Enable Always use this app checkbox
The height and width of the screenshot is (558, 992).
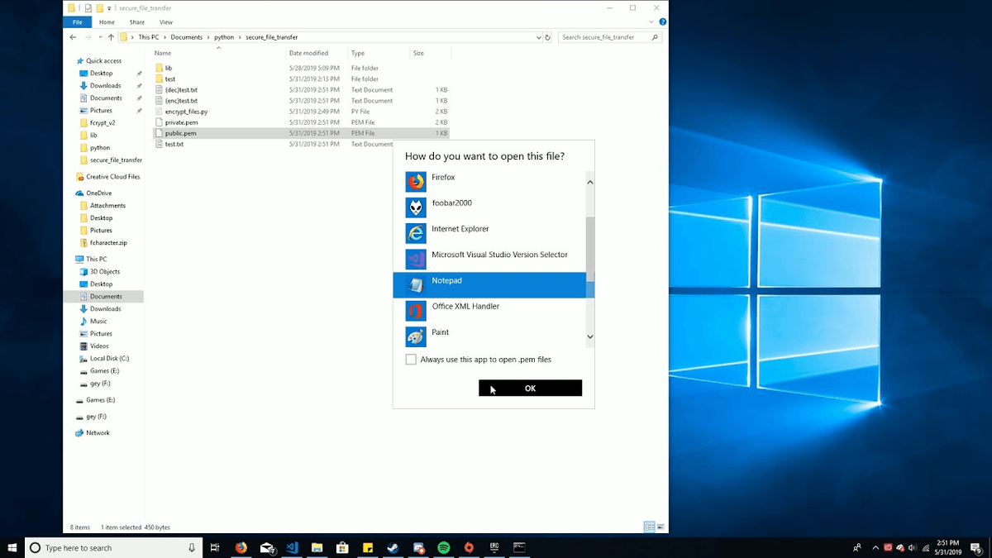tap(411, 360)
